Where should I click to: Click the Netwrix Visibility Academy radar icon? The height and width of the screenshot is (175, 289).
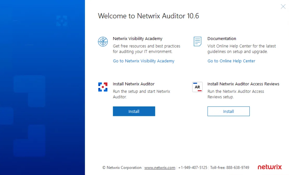point(103,42)
